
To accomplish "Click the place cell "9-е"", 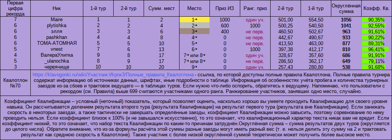I will [x=194, y=67].
